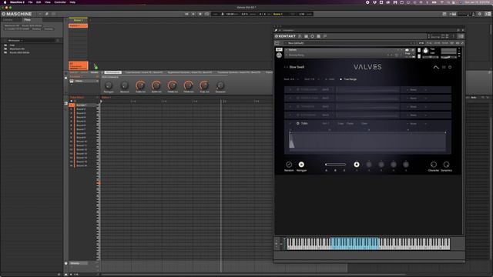493x277 pixels.
Task: Toggle the topmost instrument row power button
Action: [x=298, y=89]
